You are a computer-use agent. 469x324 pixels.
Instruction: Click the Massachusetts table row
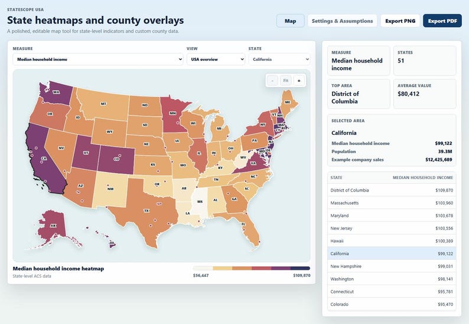point(392,203)
